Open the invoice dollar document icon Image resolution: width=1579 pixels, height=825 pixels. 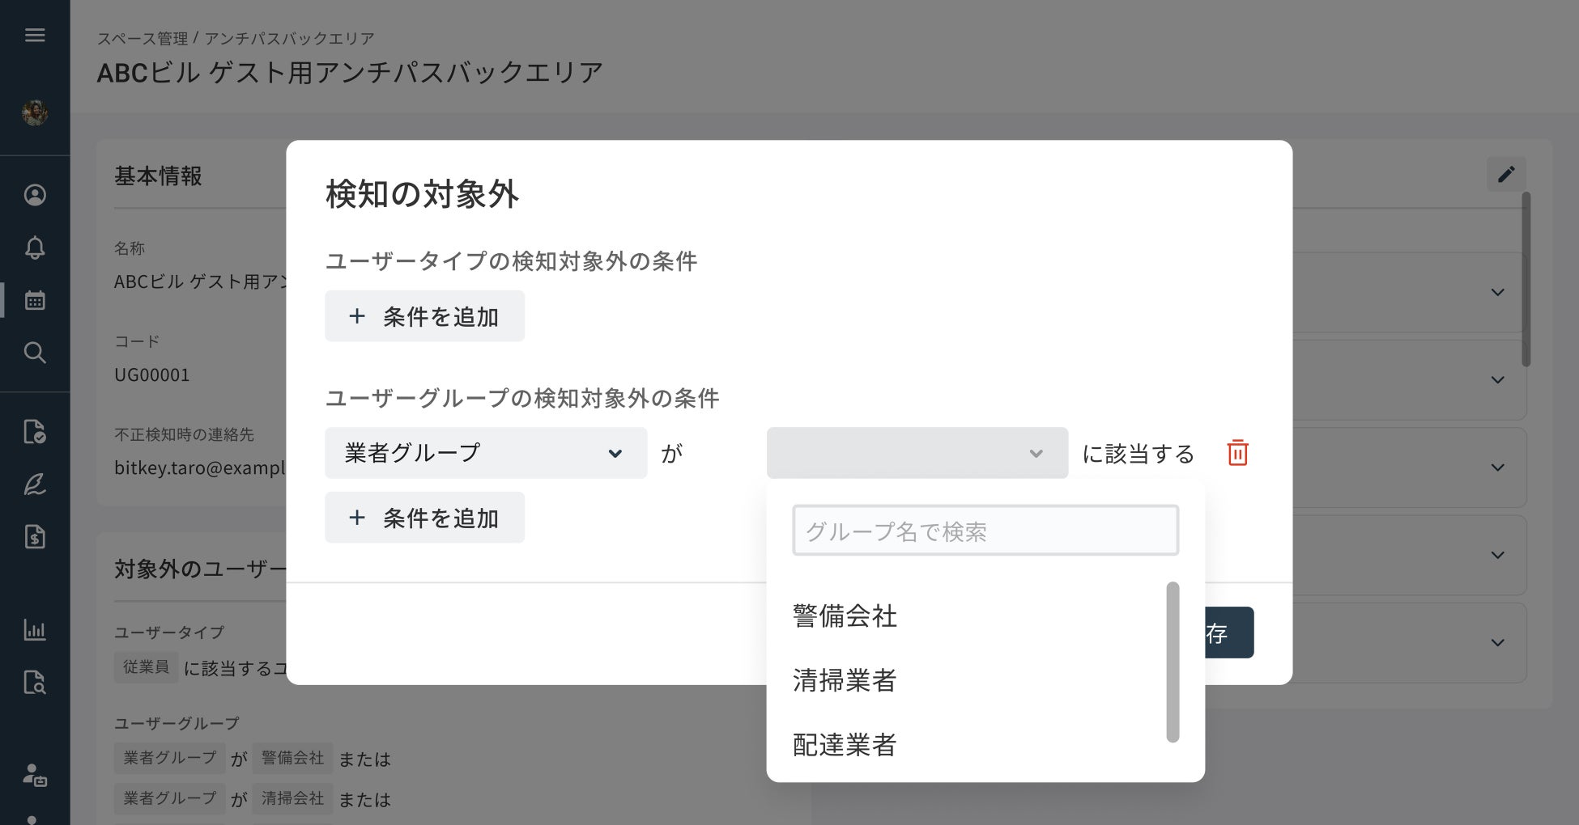35,537
